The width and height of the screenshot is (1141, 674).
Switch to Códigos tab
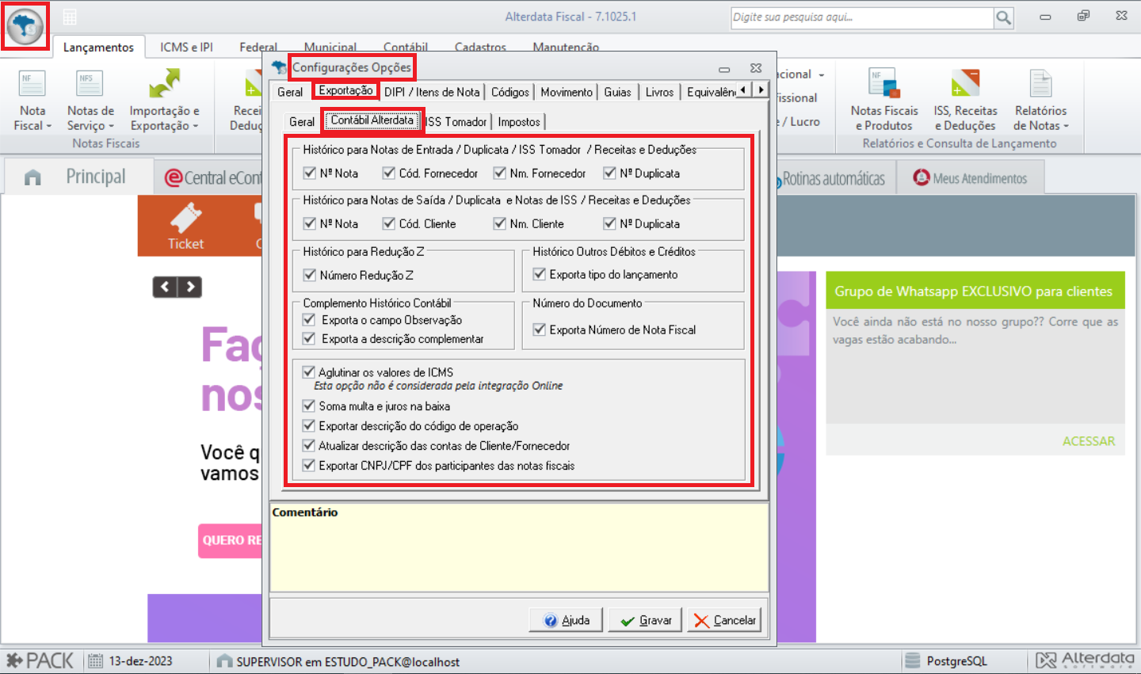(509, 92)
